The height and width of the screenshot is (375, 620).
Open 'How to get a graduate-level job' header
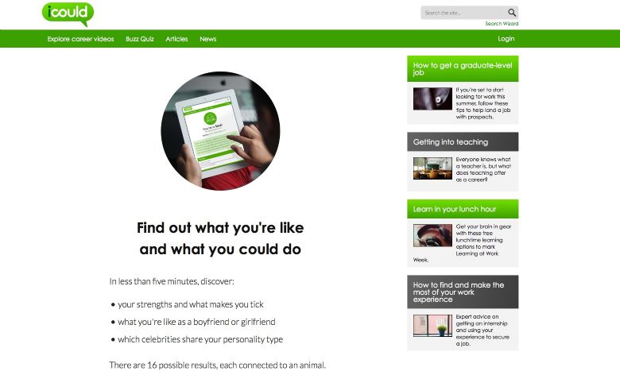(x=463, y=69)
